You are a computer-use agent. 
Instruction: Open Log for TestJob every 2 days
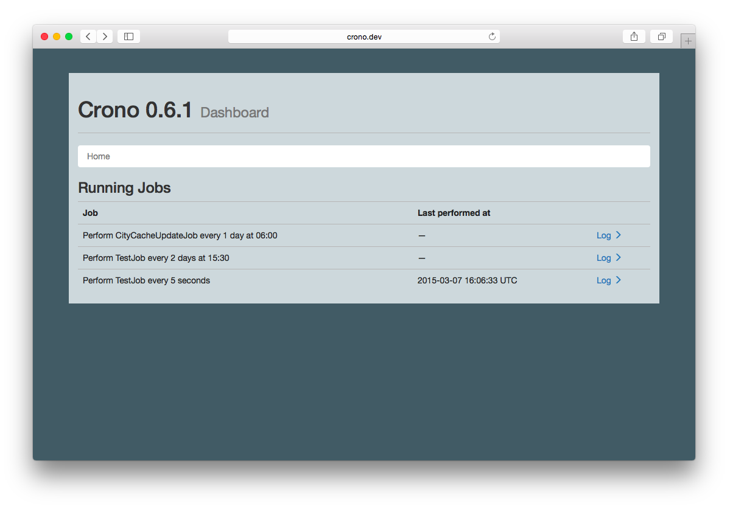(603, 258)
